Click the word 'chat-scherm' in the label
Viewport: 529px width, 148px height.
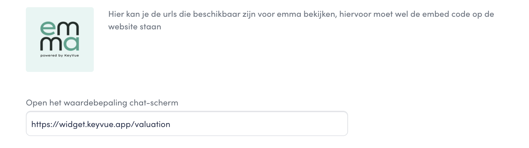pyautogui.click(x=154, y=103)
